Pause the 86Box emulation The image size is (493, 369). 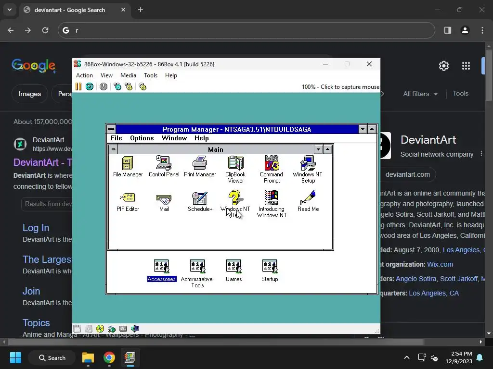click(x=78, y=86)
